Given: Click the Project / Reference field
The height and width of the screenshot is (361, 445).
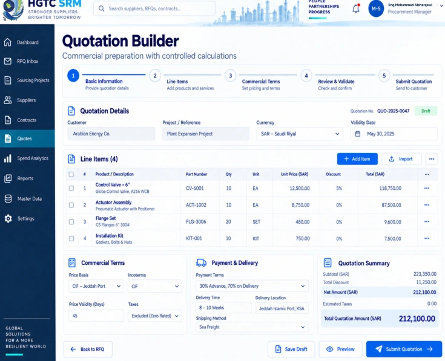Looking at the screenshot, I should point(206,134).
